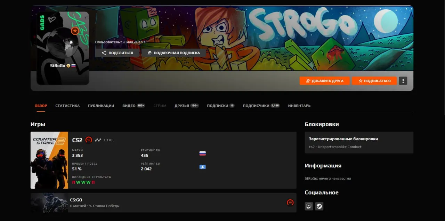Click the Социальное section heading
Image resolution: width=445 pixels, height=221 pixels.
tap(322, 192)
